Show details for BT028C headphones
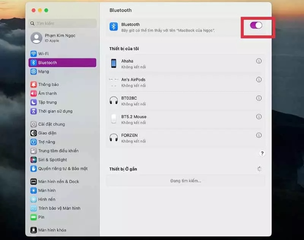 pyautogui.click(x=259, y=98)
